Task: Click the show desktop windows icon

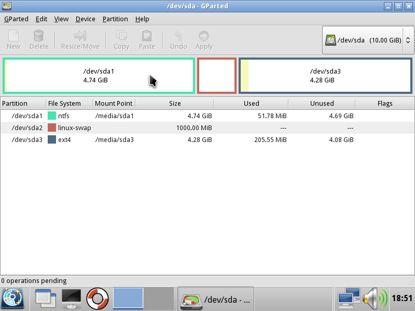Action: point(46,299)
